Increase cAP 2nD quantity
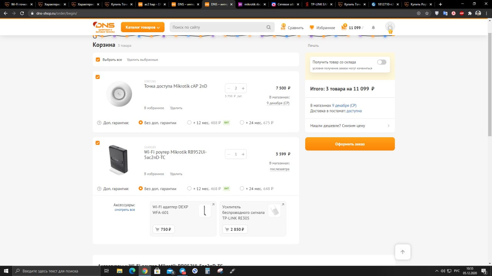 click(x=243, y=88)
